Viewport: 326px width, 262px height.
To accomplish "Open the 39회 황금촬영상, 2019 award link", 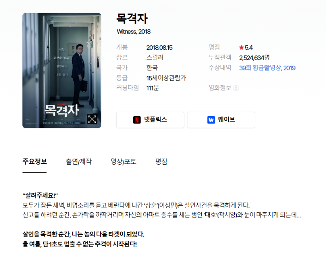I will click(267, 68).
